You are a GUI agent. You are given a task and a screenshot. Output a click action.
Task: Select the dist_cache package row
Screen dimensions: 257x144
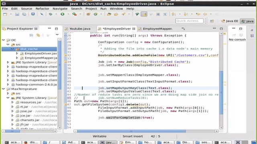tap(29, 49)
